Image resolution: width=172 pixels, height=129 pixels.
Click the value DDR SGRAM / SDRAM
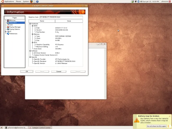tap(63, 36)
